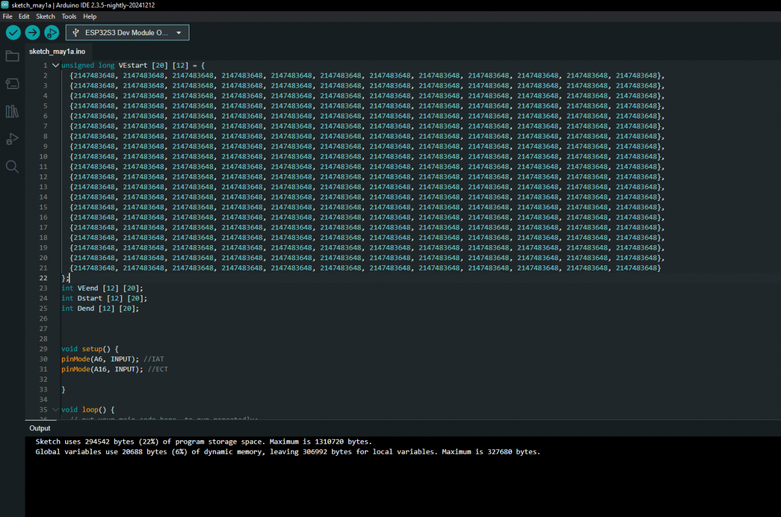Screen dimensions: 781x517
Task: Open the Edit menu
Action: 24,16
